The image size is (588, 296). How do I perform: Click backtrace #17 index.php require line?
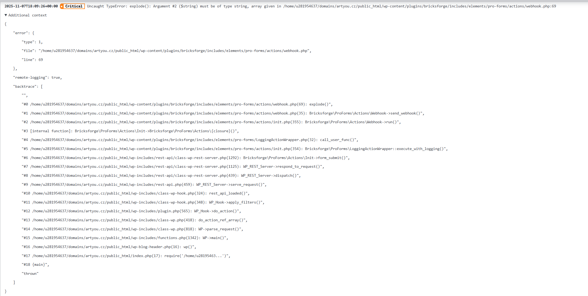point(126,256)
